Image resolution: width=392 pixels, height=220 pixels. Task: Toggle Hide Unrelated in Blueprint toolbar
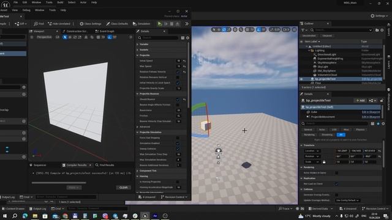[59, 24]
